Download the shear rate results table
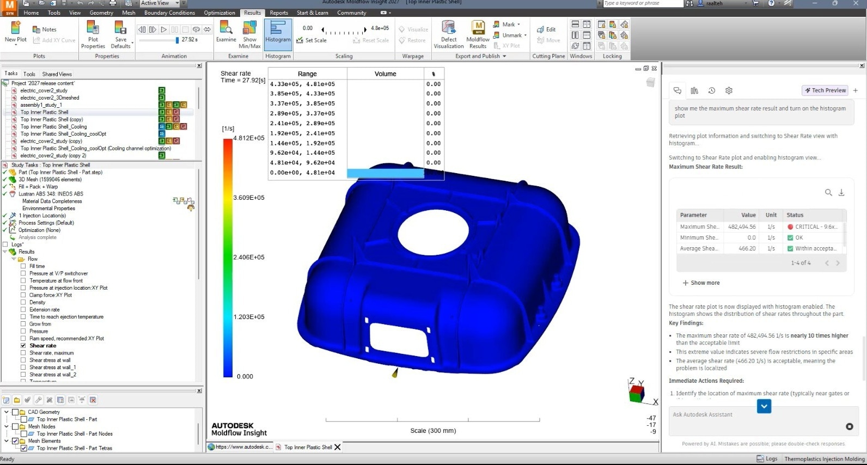 click(841, 192)
